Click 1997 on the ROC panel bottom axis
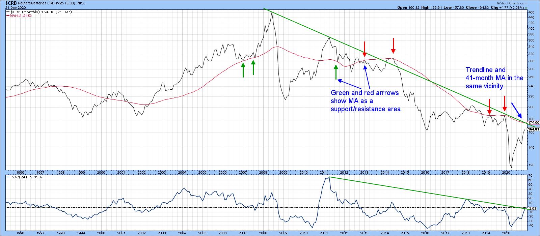Image resolution: width=540 pixels, height=236 pixels. pos(40,233)
